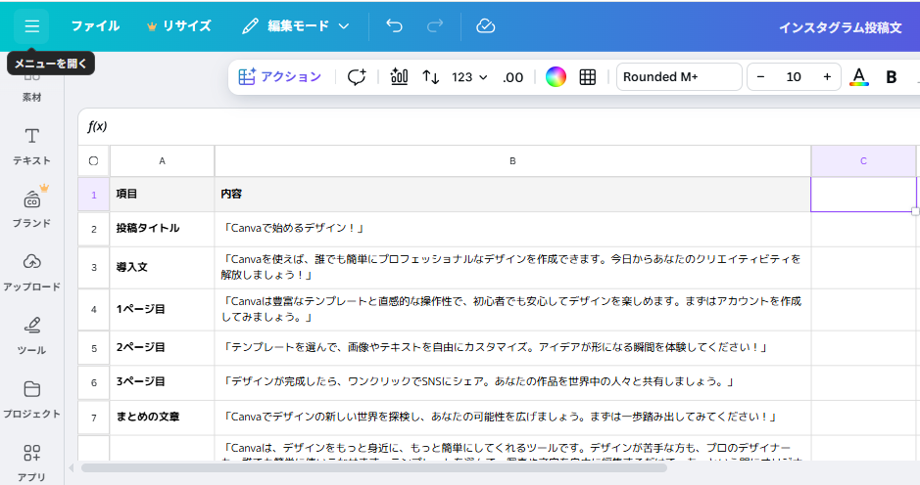Select cell beginning 「テンプレートを選んで

pos(512,348)
